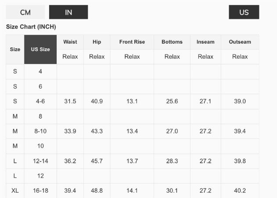The image size is (277, 198).
Task: Click the 31.5 waist measurement
Action: (70, 101)
